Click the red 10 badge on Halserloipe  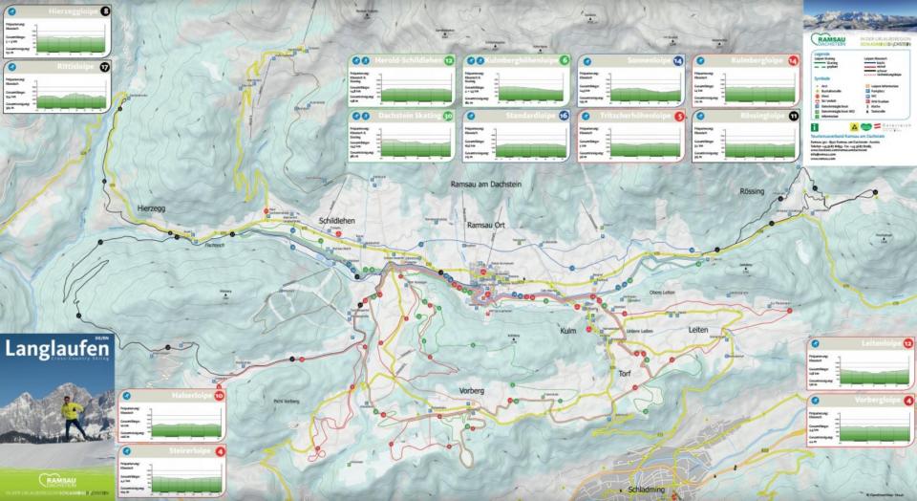(x=219, y=395)
